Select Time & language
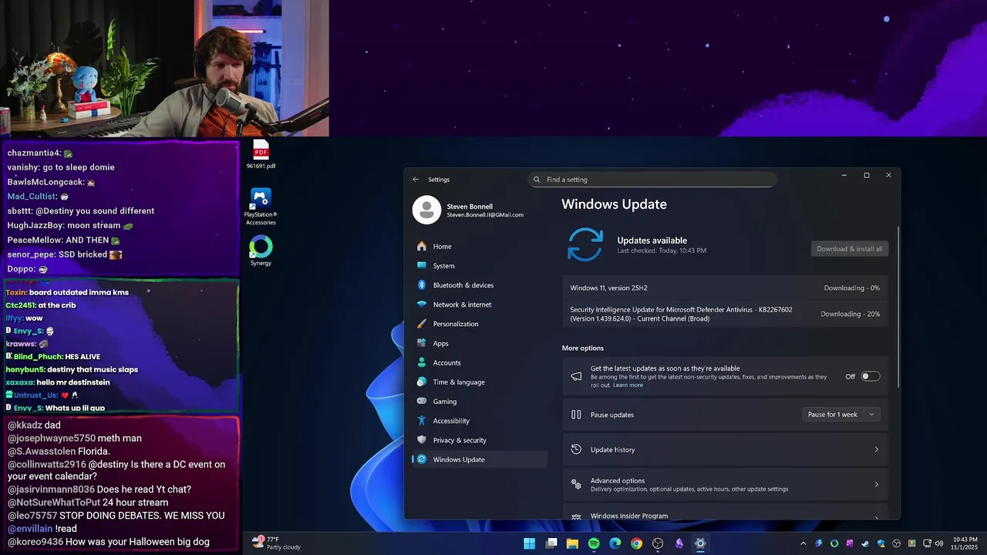Image resolution: width=987 pixels, height=555 pixels. [479, 382]
